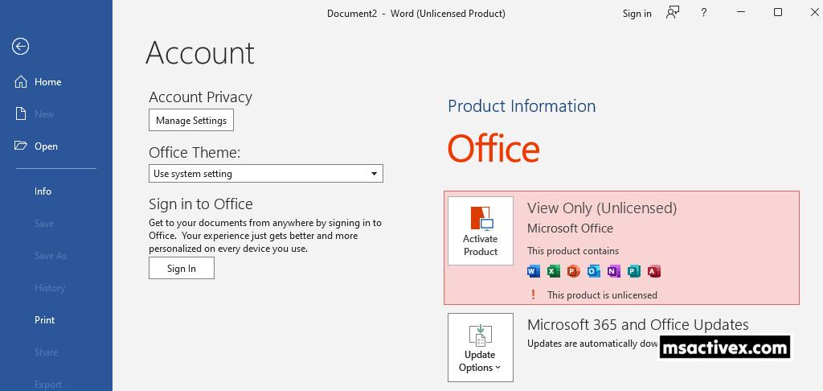Choose Print from the left sidebar
Screen dimensions: 823x391
click(44, 320)
